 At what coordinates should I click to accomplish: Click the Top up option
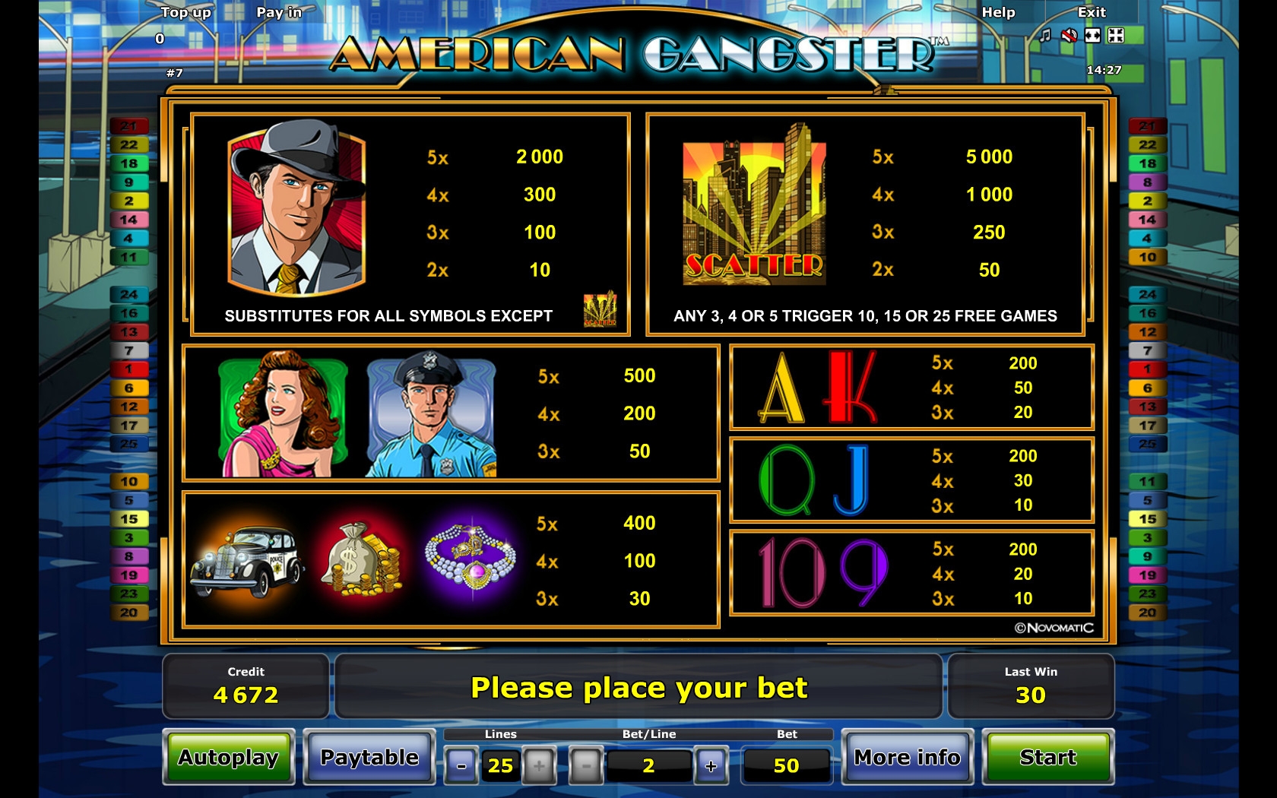pos(185,12)
